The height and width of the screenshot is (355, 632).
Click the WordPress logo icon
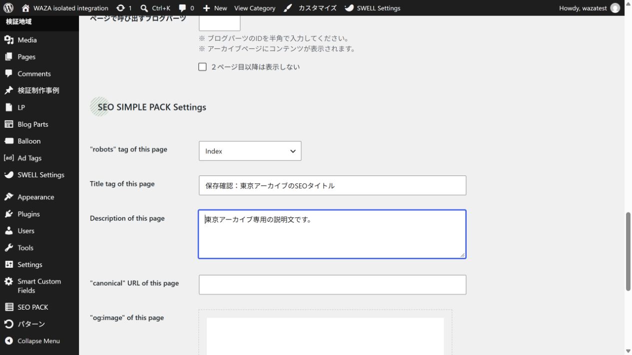[x=8, y=8]
